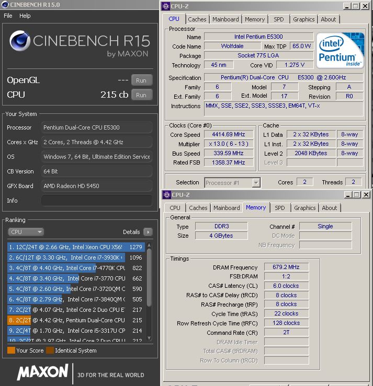Click the Name field Intel Pentium E5300

pos(258,37)
